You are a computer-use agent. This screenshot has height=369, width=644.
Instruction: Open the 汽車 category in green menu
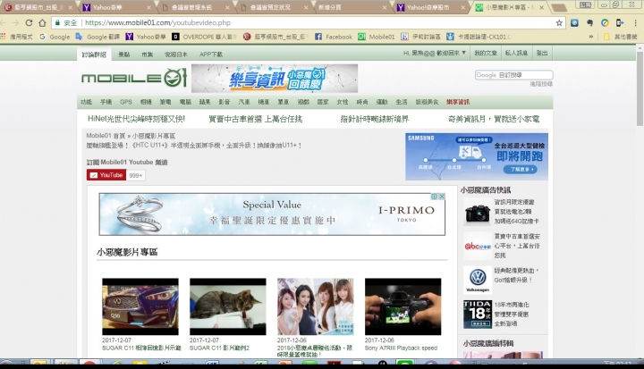click(x=244, y=102)
